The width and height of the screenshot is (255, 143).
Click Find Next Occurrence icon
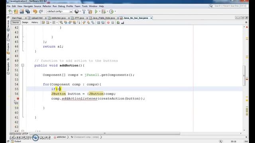point(70,23)
